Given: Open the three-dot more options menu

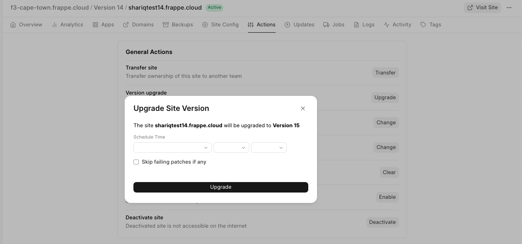Looking at the screenshot, I should tap(509, 8).
